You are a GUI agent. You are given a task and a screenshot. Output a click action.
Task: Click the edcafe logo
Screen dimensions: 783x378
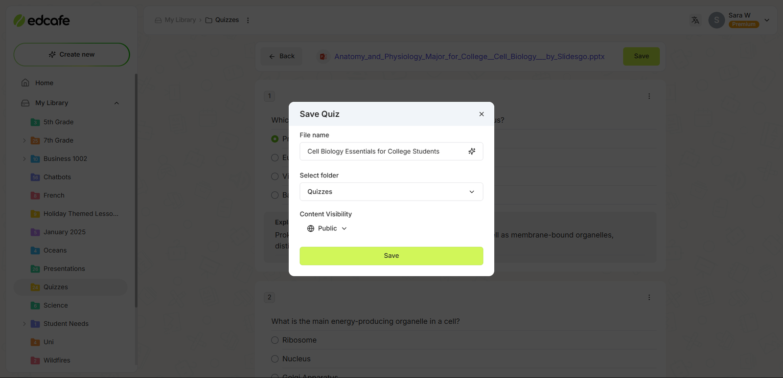(x=42, y=20)
